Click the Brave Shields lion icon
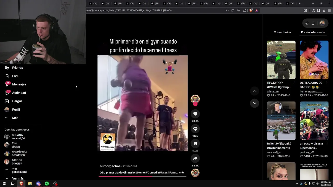 251,10
